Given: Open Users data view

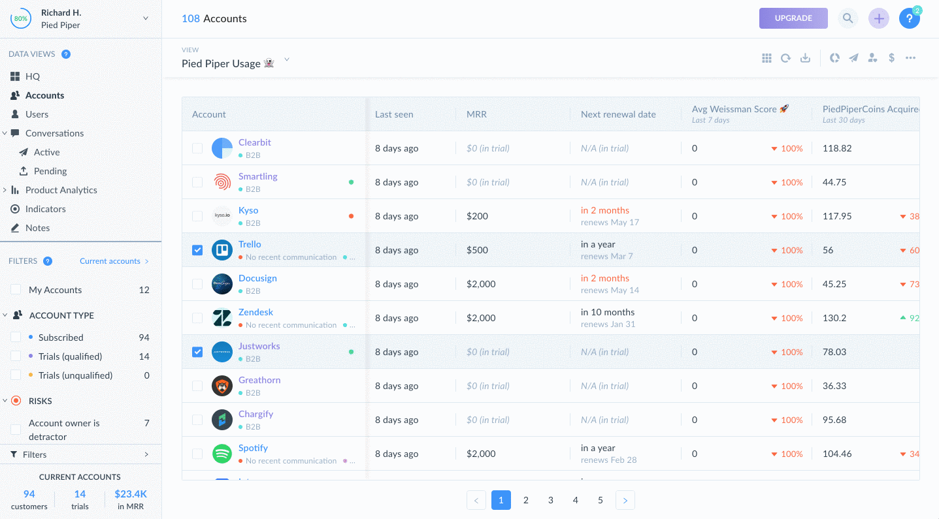Looking at the screenshot, I should click(x=37, y=114).
